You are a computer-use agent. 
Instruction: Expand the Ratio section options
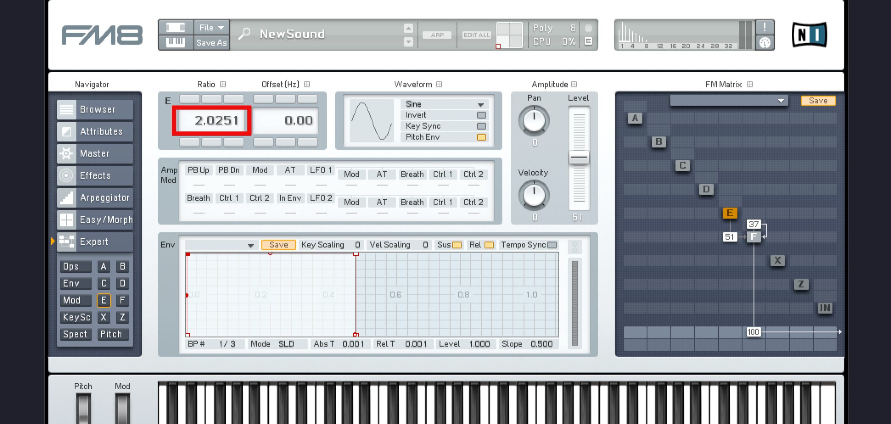(x=223, y=84)
